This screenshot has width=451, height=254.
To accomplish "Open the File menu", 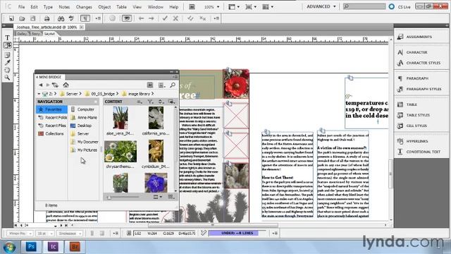I will click(x=22, y=7).
